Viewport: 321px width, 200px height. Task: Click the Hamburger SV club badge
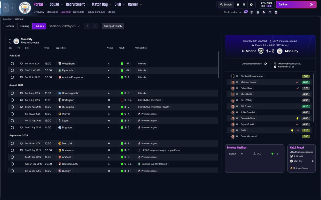(x=60, y=93)
